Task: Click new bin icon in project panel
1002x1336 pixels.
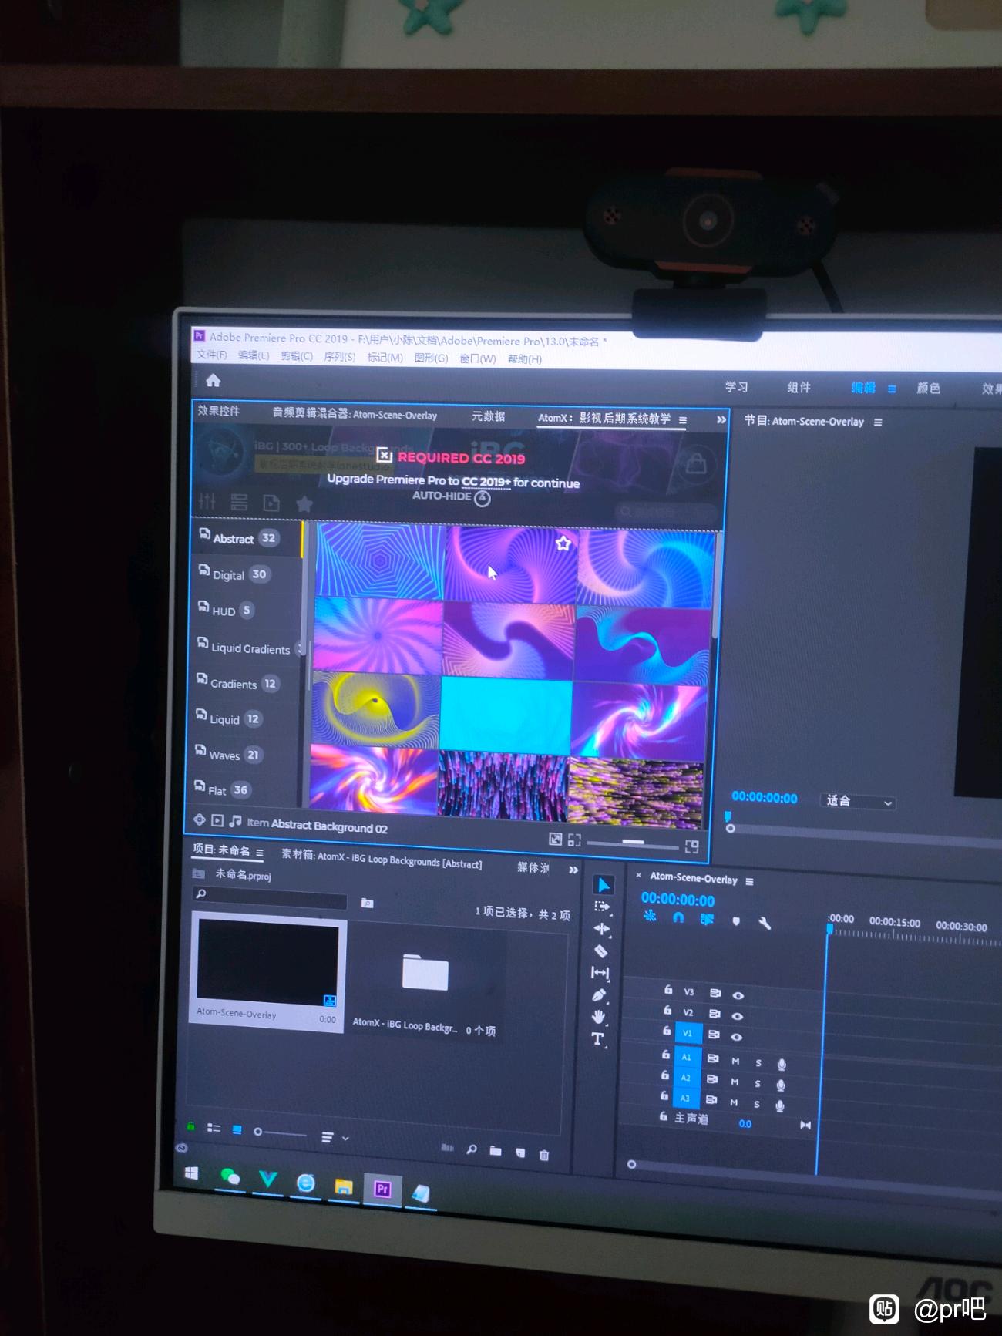Action: [x=496, y=1151]
